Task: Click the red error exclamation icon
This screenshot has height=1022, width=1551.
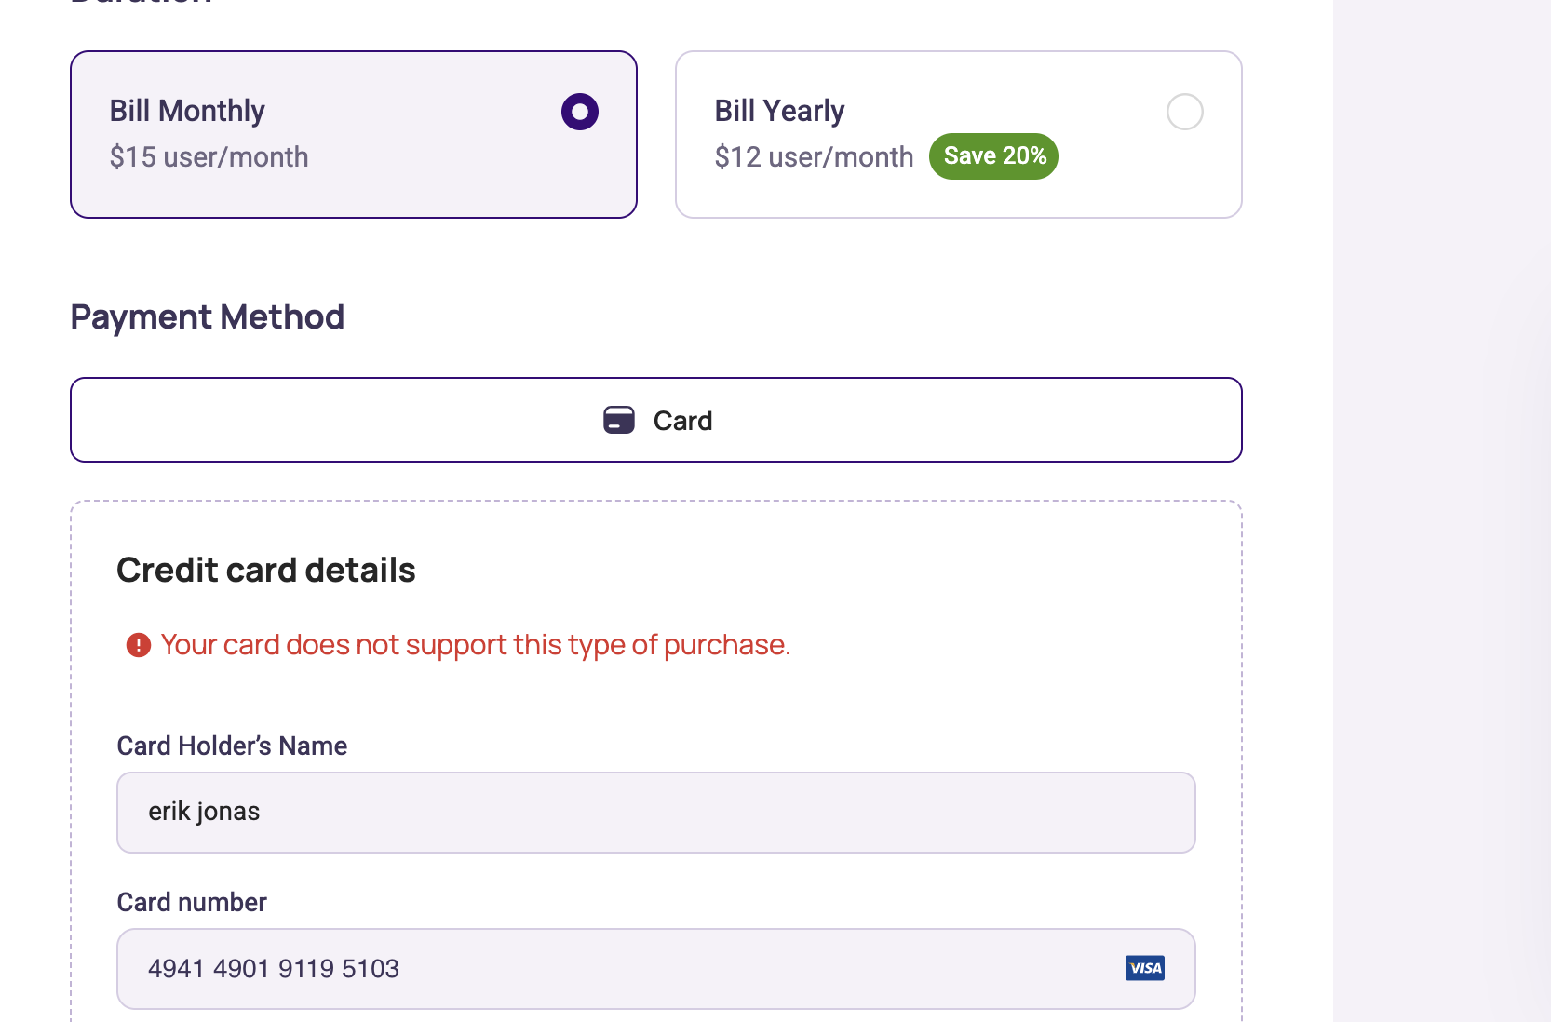Action: pos(139,645)
